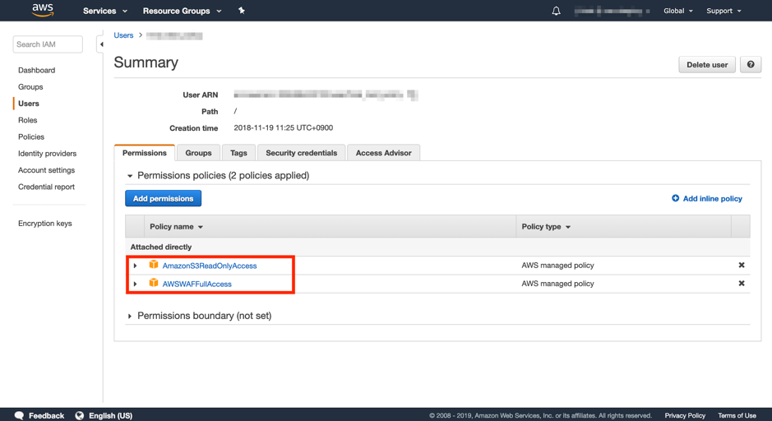Switch to the Security credentials tab

[301, 153]
